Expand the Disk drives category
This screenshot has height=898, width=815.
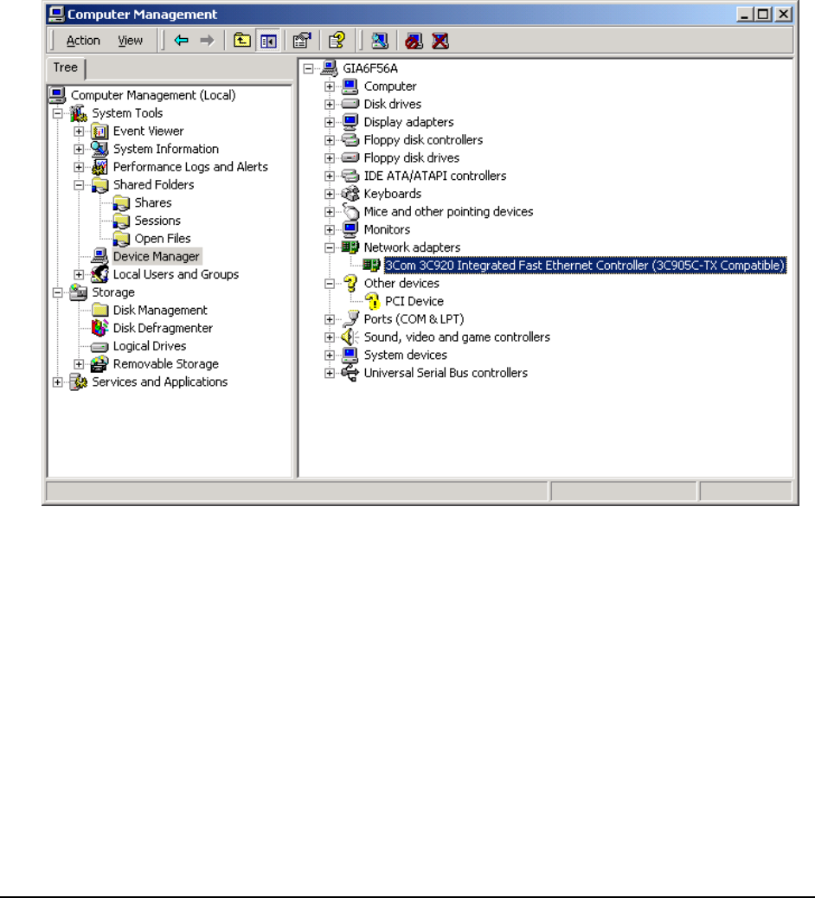[x=330, y=104]
